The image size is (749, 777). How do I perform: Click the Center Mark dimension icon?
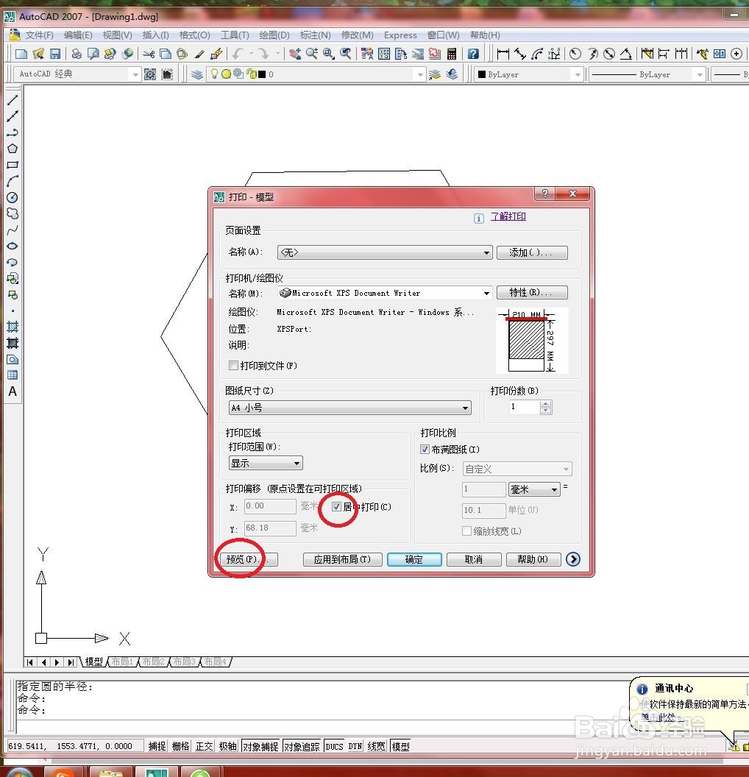736,54
